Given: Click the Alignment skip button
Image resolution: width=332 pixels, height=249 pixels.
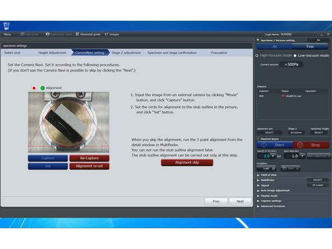Looking at the screenshot, I should 187,163.
